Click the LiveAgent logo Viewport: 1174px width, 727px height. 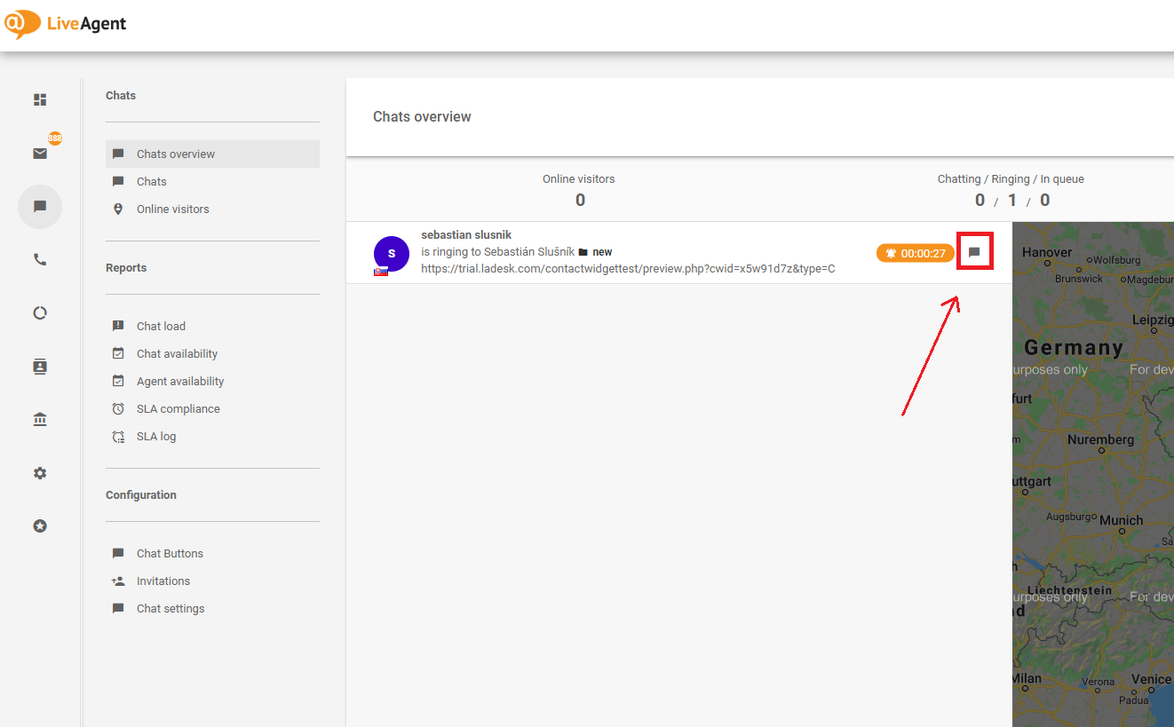pyautogui.click(x=66, y=24)
